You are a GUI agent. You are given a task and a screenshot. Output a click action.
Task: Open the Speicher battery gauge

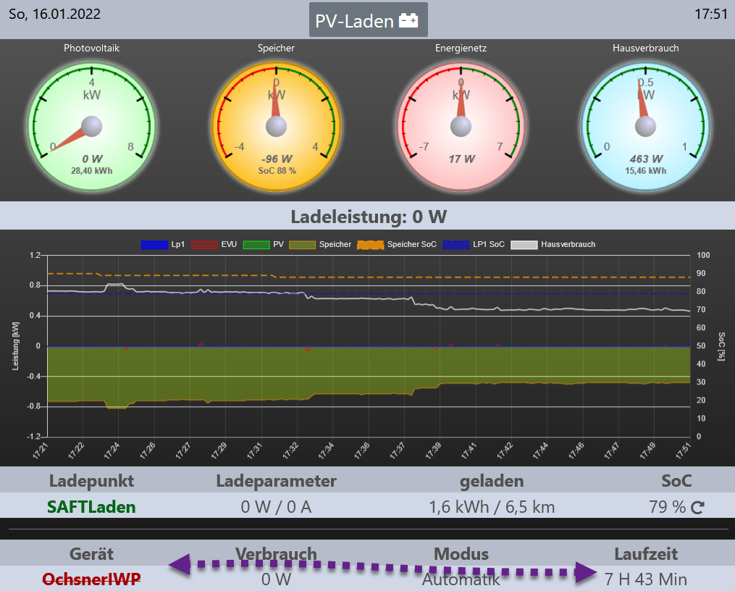[276, 127]
